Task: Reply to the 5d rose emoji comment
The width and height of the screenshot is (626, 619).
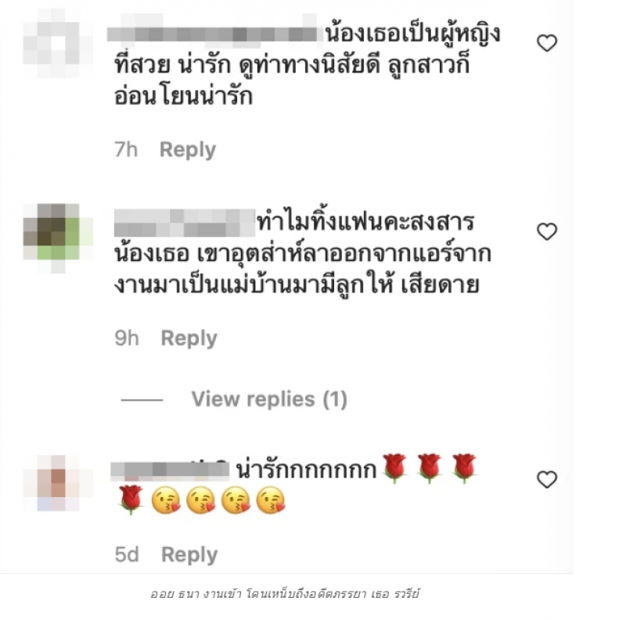Action: (x=189, y=555)
